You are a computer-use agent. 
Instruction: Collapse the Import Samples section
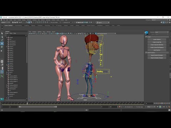(x=146, y=53)
